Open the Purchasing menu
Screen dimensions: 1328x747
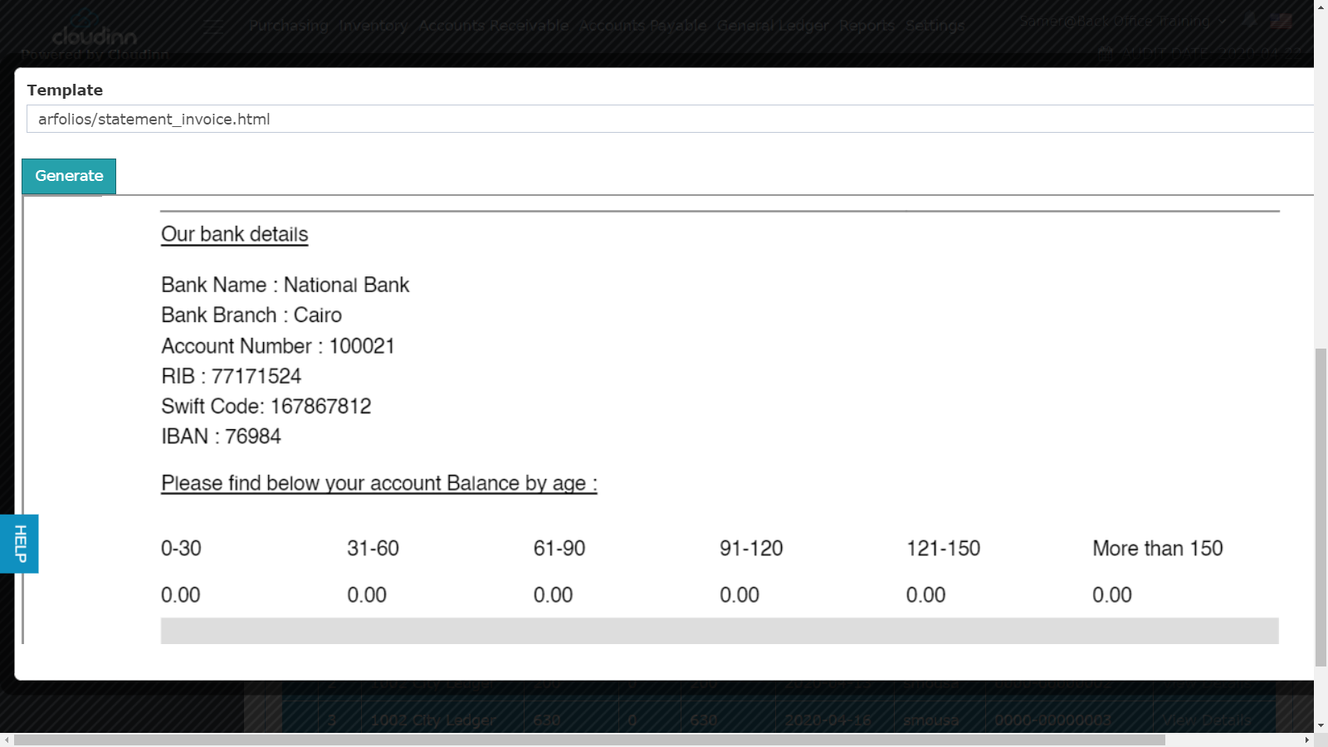click(x=287, y=26)
